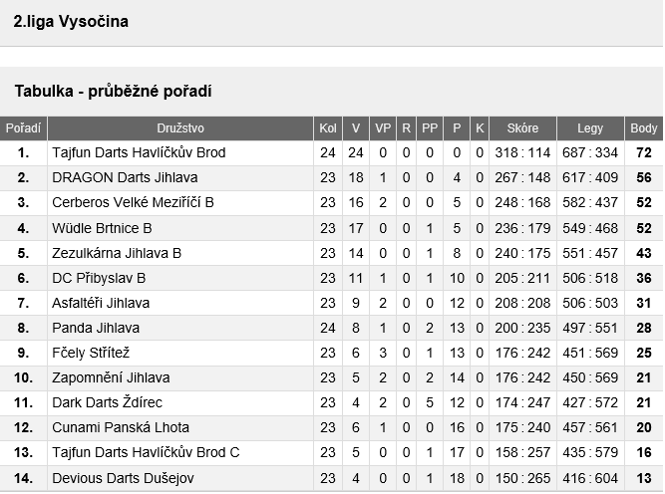
Task: Click Dark Darts Ždírec team
Action: (107, 402)
